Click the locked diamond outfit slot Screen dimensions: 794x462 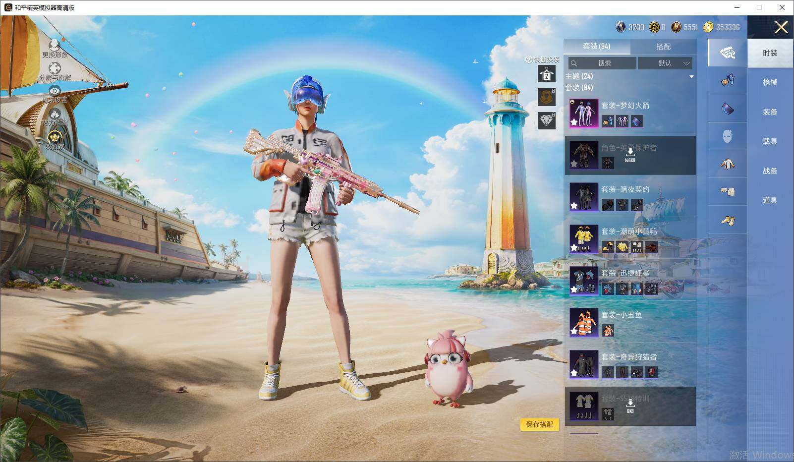[x=546, y=120]
